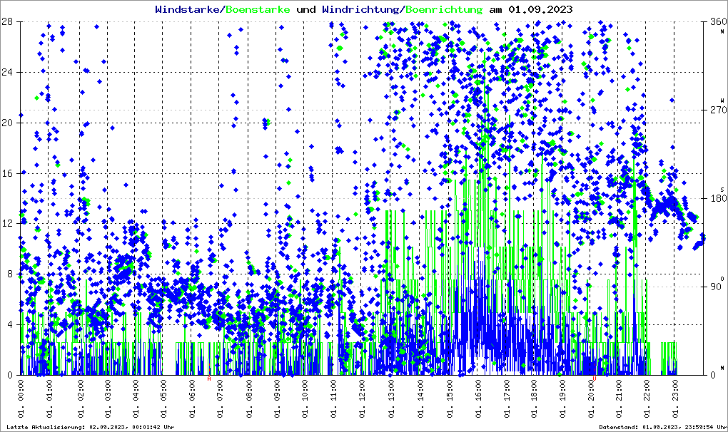Click the blue 'Windstarke' title word
Screen dimensions: 728x432
(187, 9)
